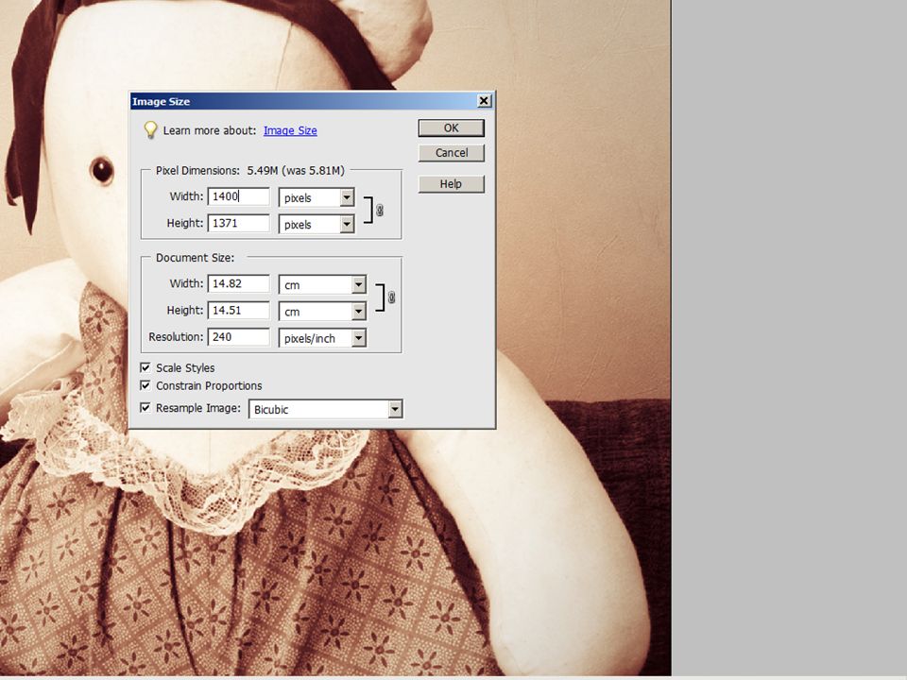Confirm with the OK button
Screen dimensions: 907x680
click(452, 127)
